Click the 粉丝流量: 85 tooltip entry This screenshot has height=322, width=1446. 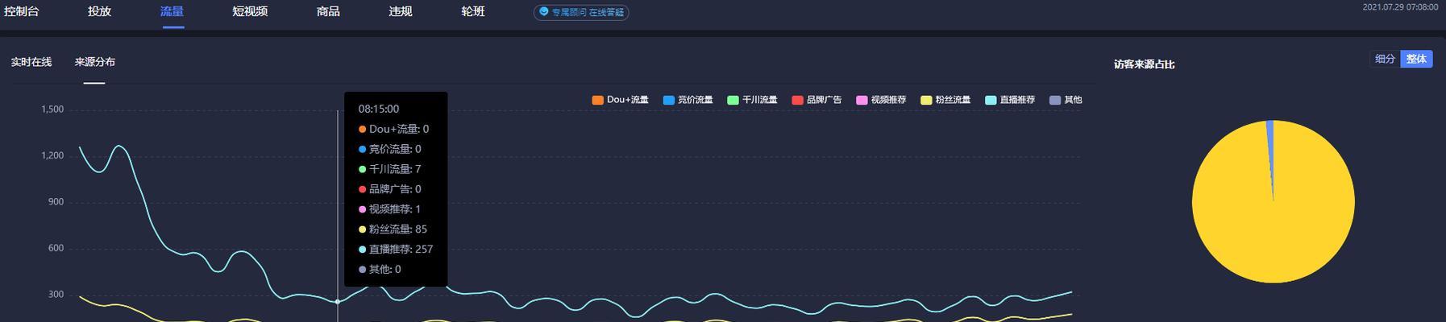coord(393,229)
